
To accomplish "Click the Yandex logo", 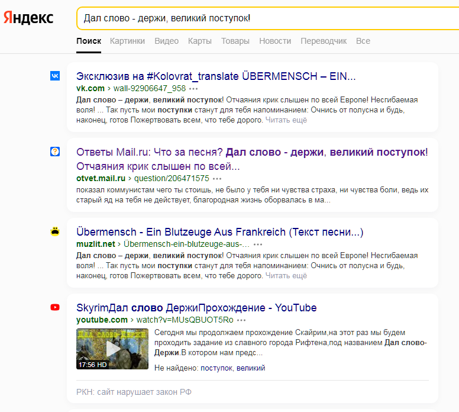I will click(28, 18).
